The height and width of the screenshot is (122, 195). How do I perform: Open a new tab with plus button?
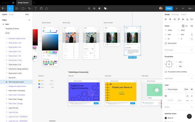34,3
